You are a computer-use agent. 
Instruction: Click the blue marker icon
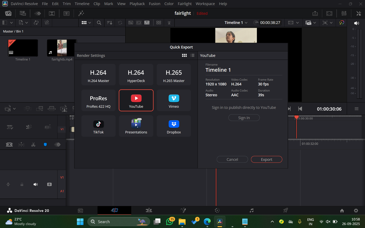45,145
